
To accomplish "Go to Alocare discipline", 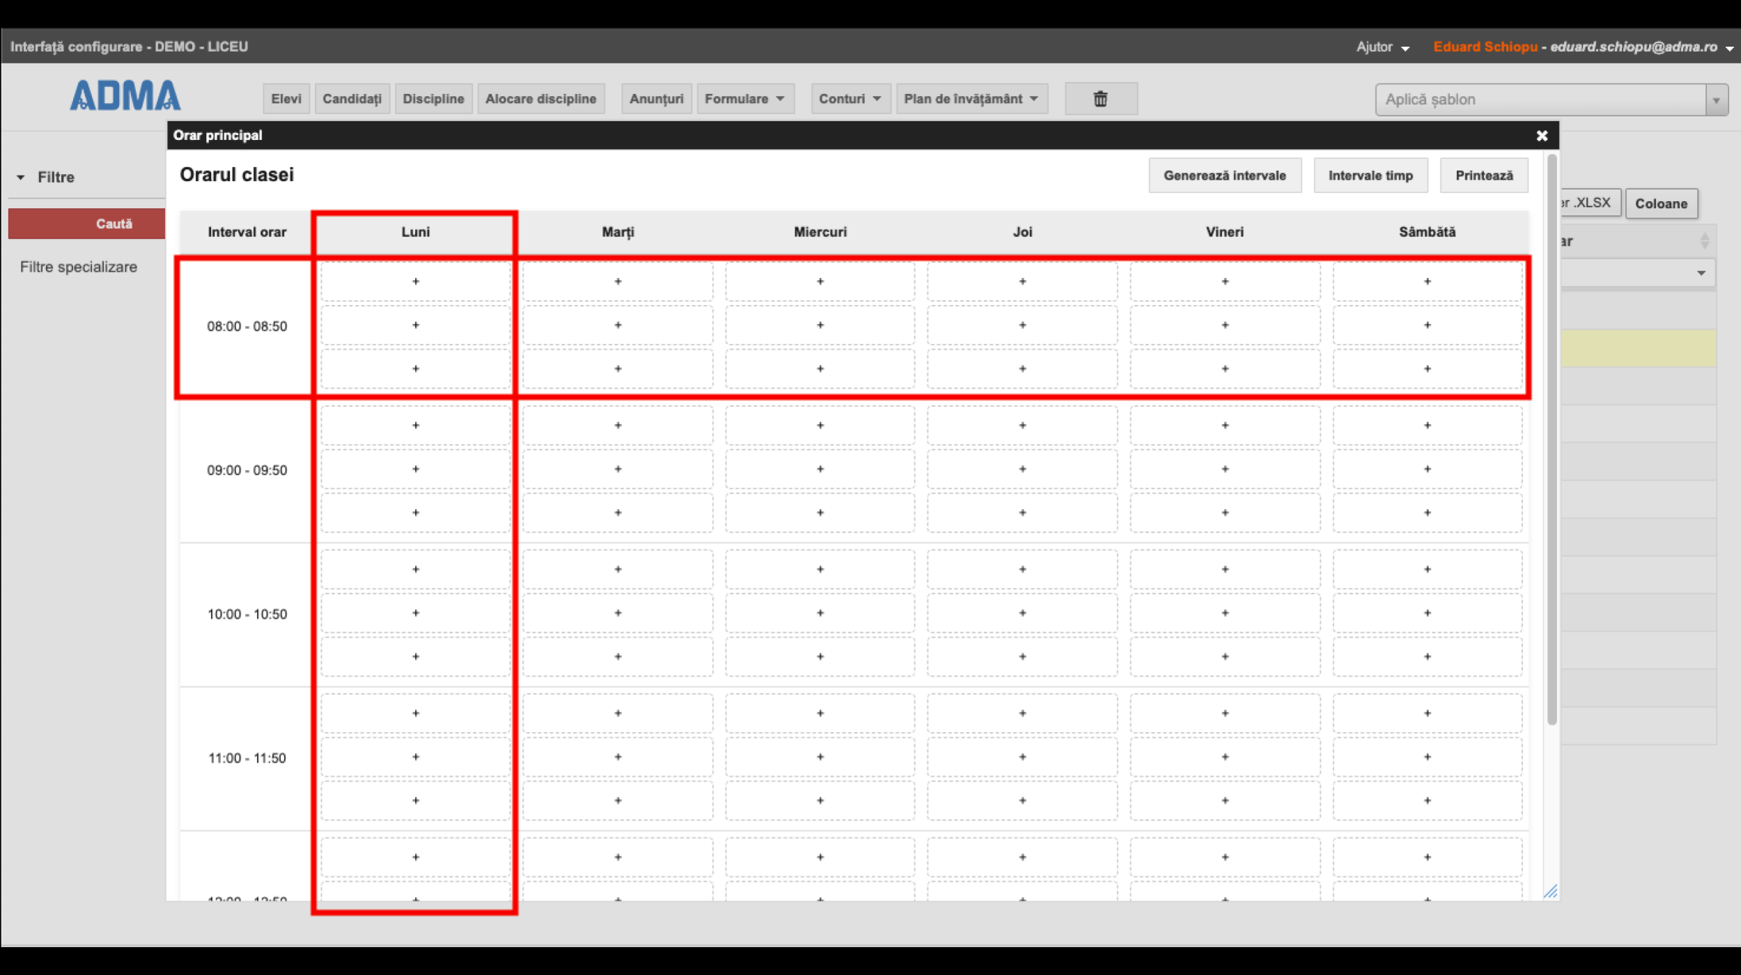I will point(540,99).
